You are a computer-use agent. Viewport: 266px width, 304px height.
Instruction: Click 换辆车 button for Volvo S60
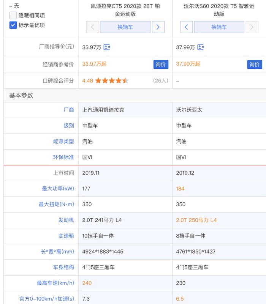(x=219, y=27)
